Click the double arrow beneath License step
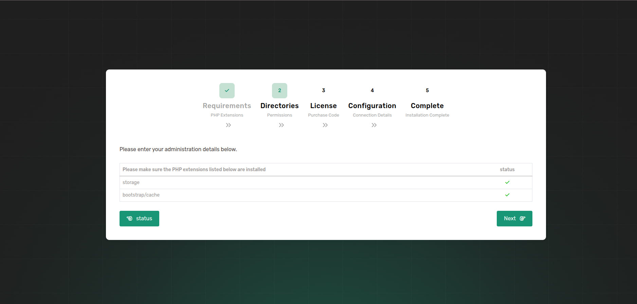The height and width of the screenshot is (304, 637). 325,125
